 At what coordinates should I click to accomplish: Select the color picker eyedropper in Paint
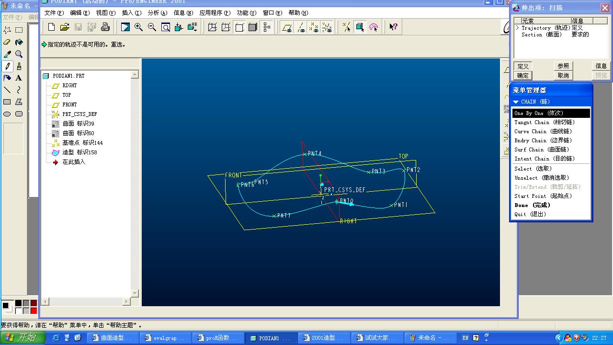point(7,54)
